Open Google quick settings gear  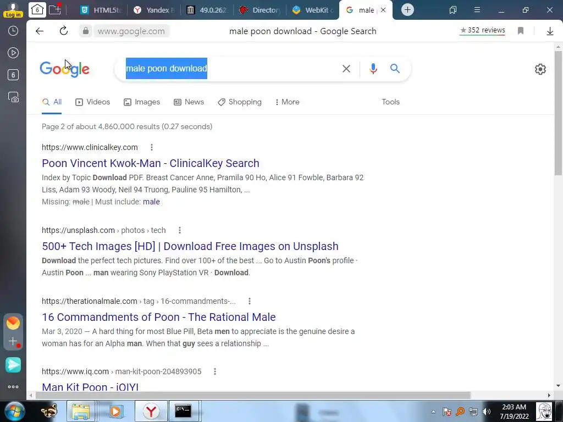(x=540, y=69)
